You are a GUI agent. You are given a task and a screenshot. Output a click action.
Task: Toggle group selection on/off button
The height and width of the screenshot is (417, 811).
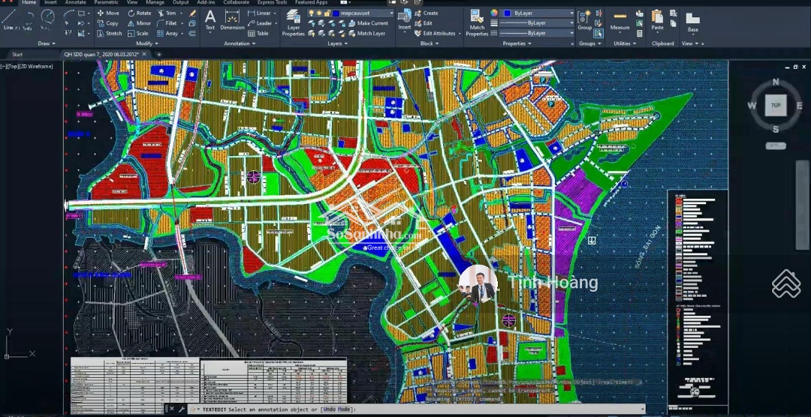click(598, 33)
